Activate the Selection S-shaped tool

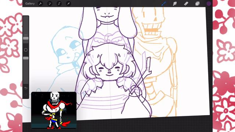click(59, 4)
